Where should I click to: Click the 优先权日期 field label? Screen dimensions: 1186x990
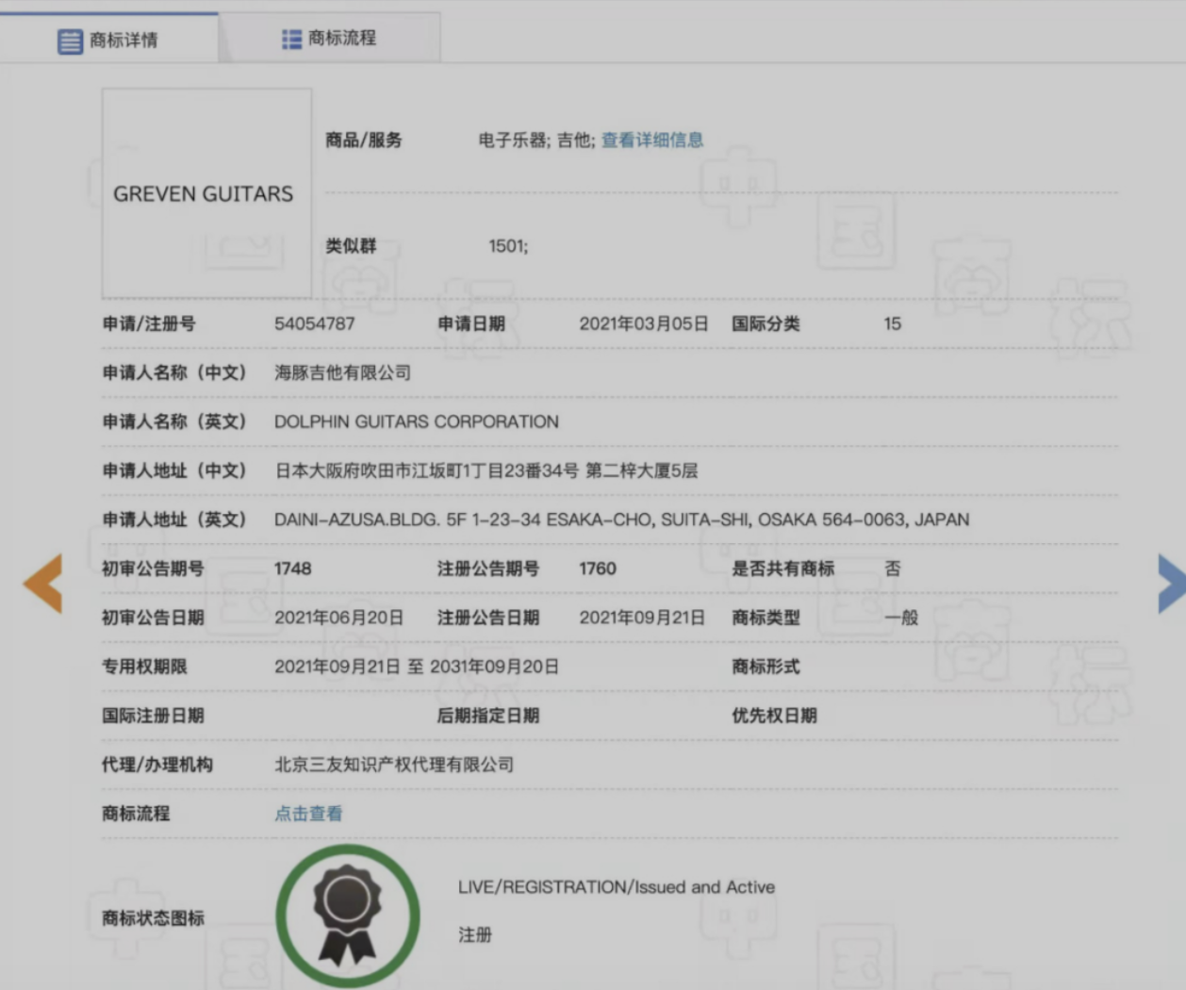pyautogui.click(x=774, y=717)
